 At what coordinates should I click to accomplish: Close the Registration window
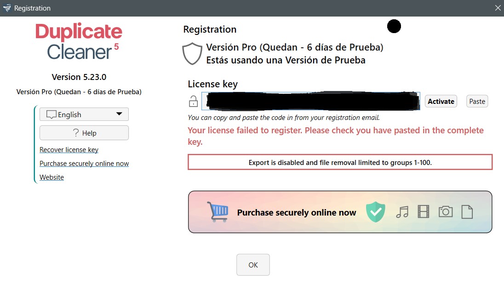498,8
